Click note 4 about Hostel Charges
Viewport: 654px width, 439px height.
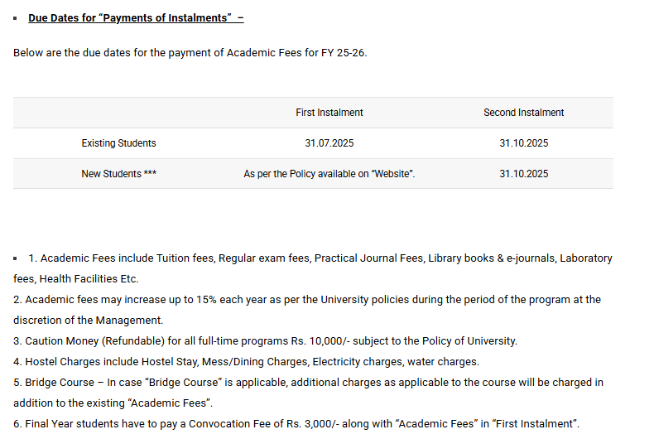click(246, 361)
